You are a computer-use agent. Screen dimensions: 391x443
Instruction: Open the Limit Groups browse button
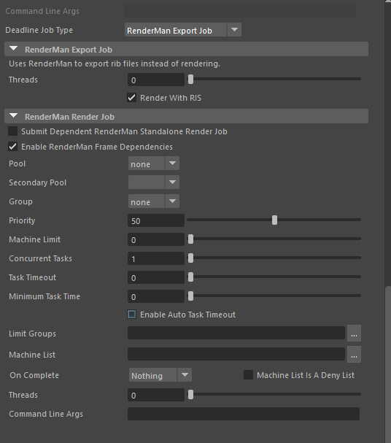coord(354,333)
